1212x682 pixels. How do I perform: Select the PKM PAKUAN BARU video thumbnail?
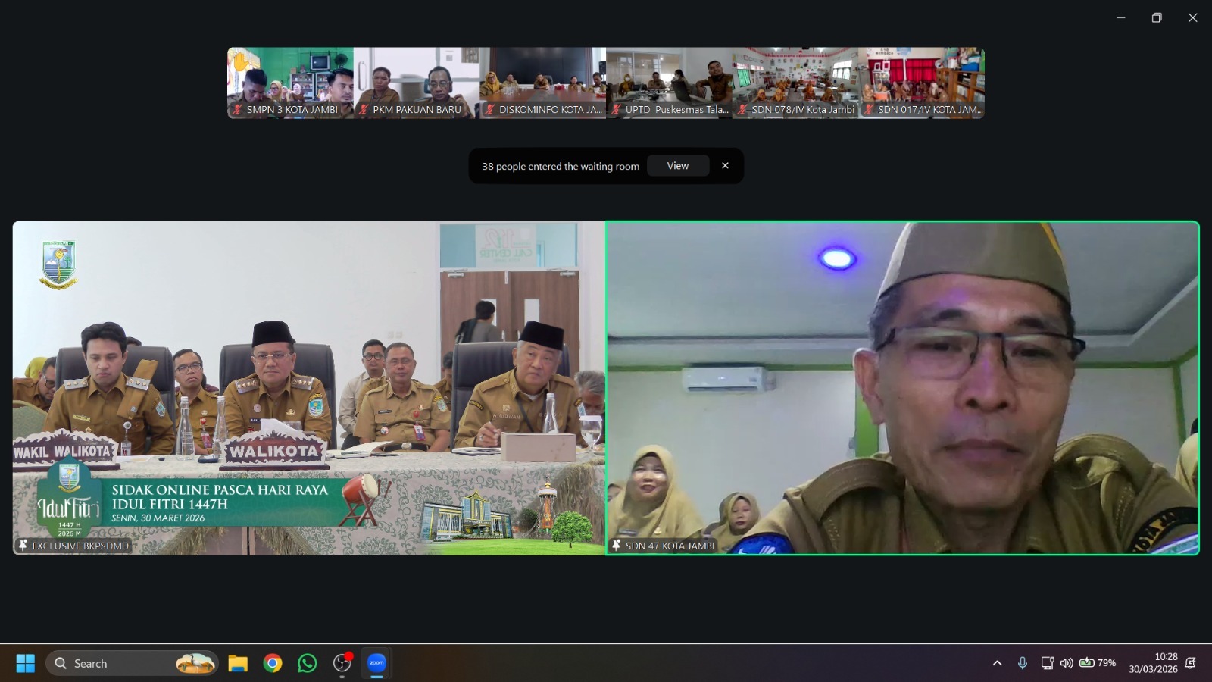(416, 83)
